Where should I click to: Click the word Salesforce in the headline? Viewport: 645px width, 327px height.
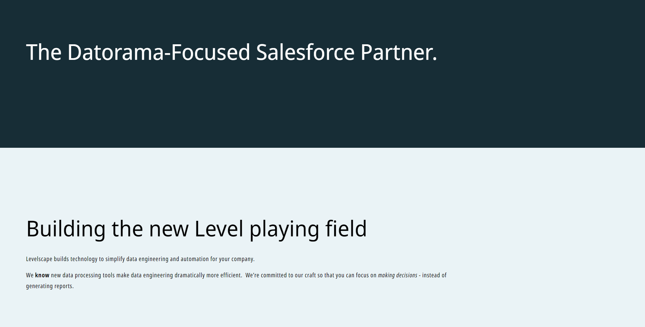305,52
